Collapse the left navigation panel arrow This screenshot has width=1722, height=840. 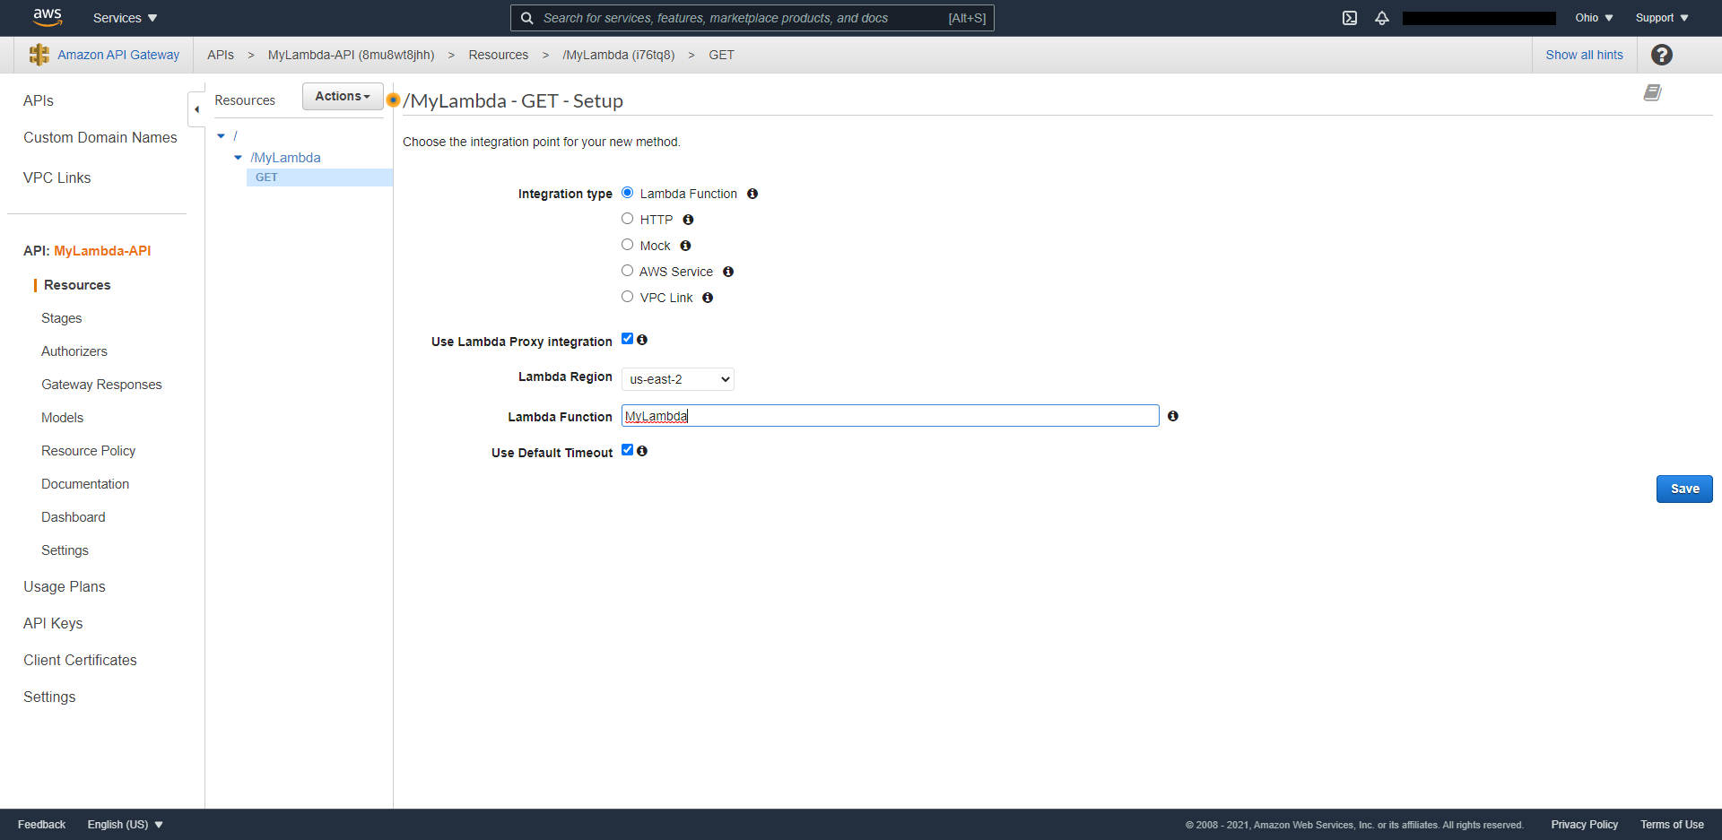[x=196, y=109]
